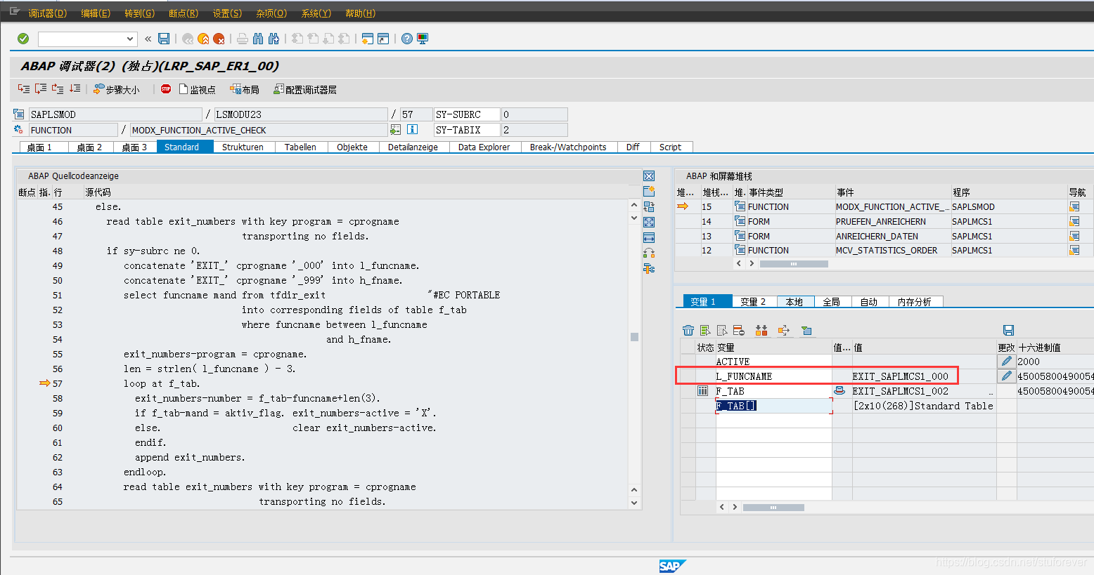The height and width of the screenshot is (575, 1094).
Task: Click the orange Exit up-arrow icon
Action: point(203,39)
